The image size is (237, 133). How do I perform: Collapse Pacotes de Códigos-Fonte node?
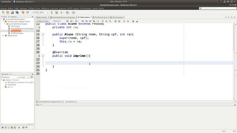[x=3, y=21]
